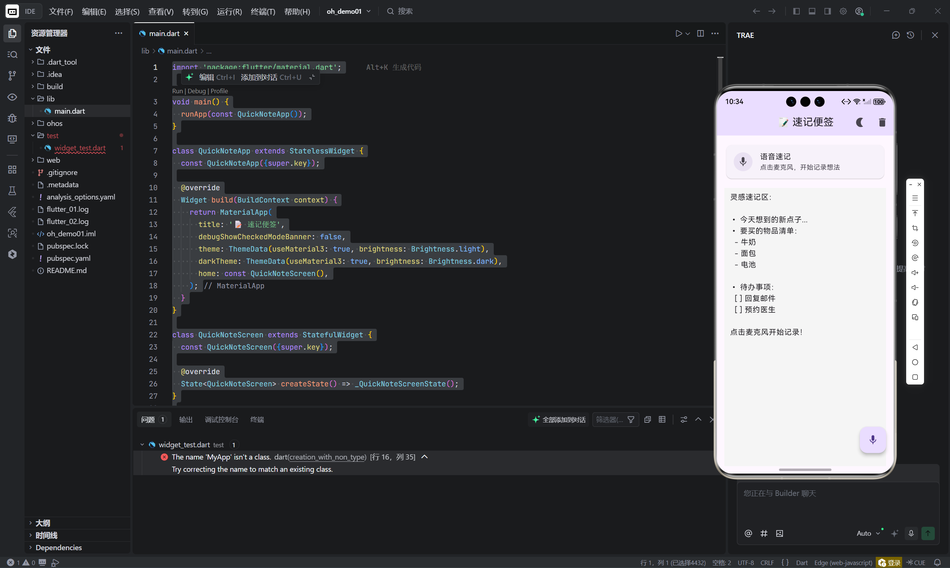Toggle dark mode with the moon icon
Screen dimensions: 950x568
point(860,123)
